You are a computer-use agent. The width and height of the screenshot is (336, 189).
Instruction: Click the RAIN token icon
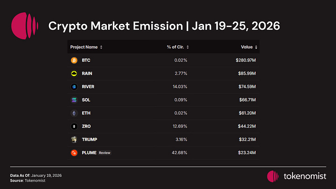click(74, 74)
